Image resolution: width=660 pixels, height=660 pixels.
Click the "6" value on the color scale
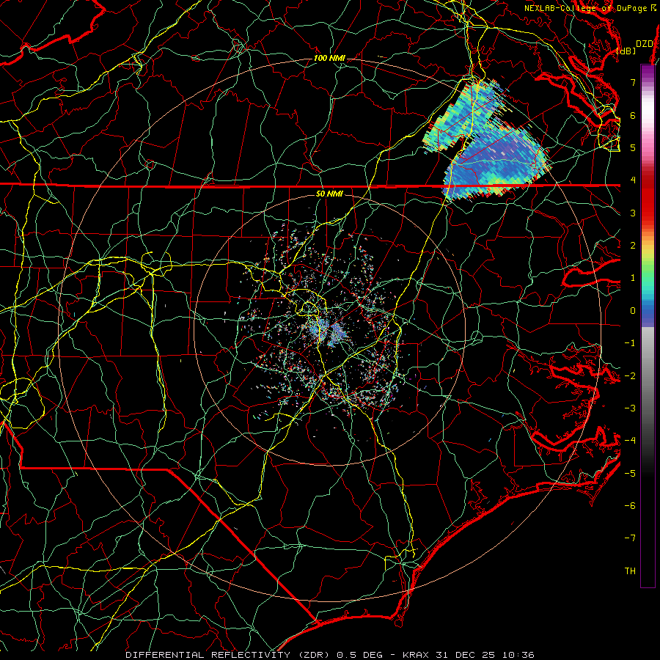pyautogui.click(x=633, y=115)
